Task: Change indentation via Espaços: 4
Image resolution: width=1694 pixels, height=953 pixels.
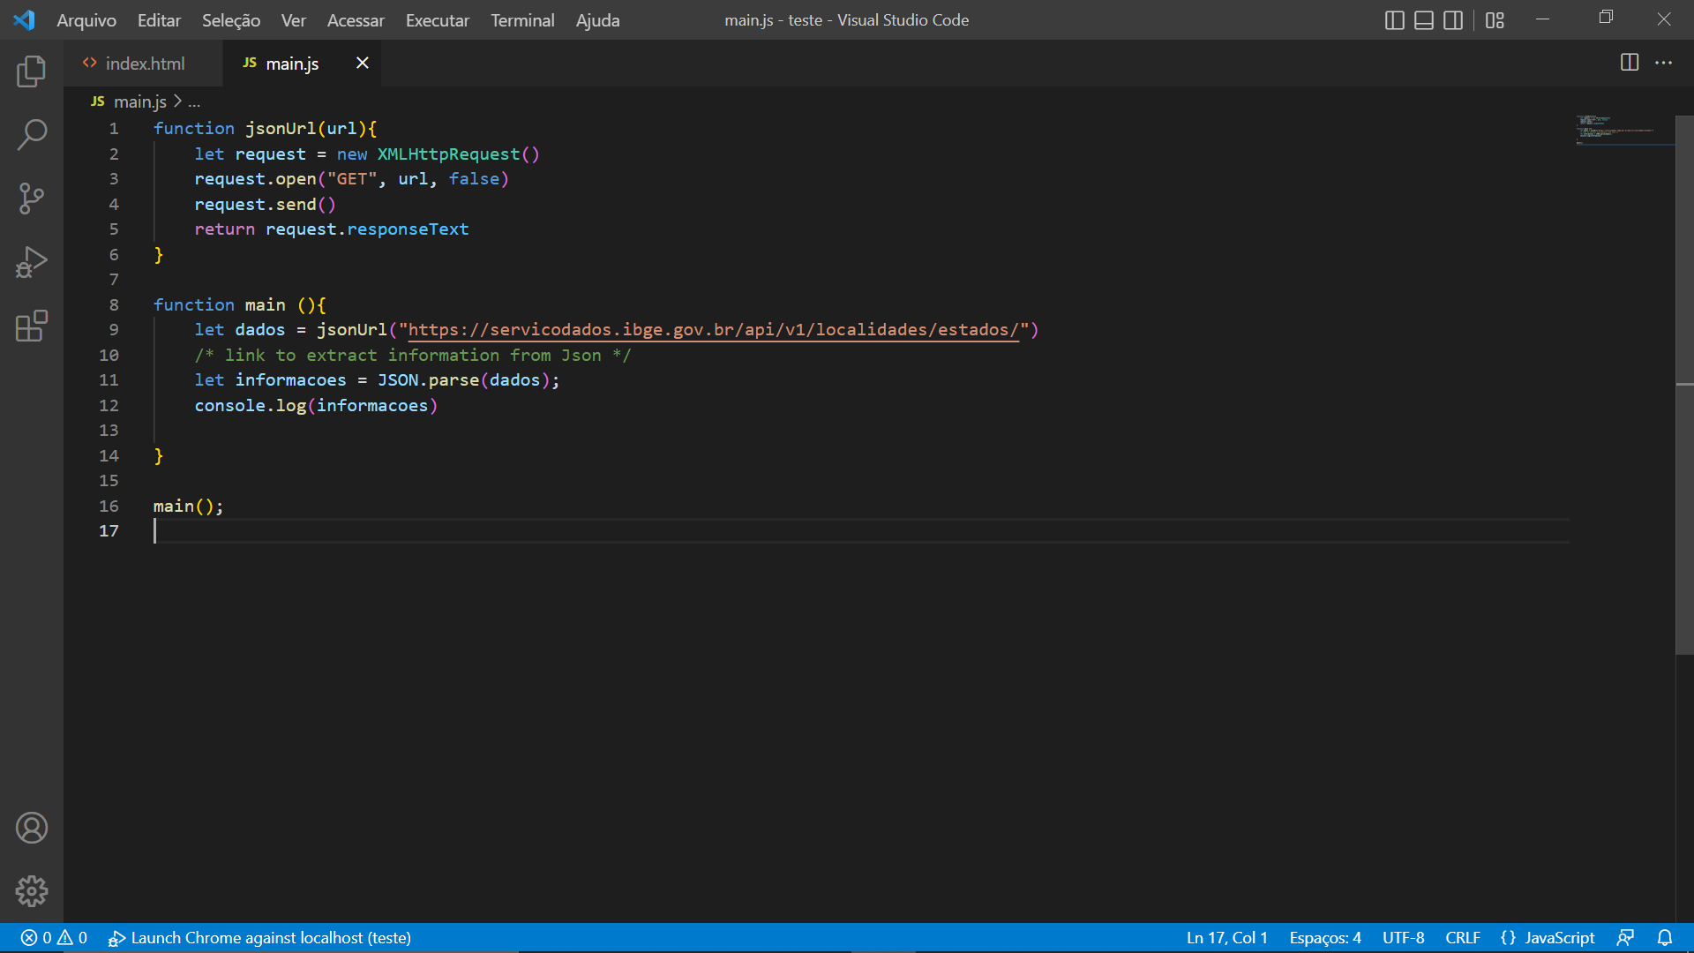Action: (x=1325, y=938)
